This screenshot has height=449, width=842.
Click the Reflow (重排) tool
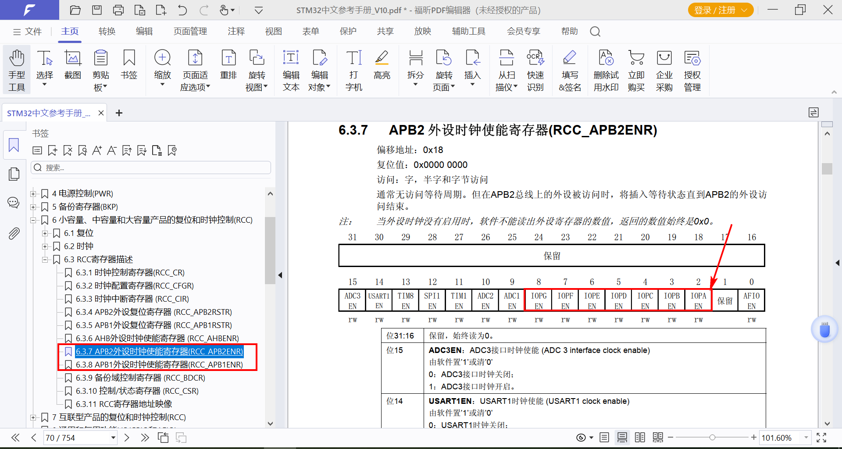pyautogui.click(x=228, y=65)
